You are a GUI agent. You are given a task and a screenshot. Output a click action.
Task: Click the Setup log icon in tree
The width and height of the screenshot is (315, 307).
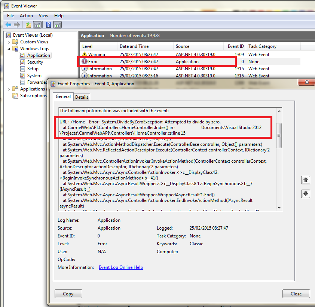tap(22, 69)
